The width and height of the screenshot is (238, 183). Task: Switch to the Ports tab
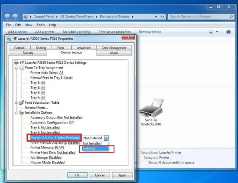pyautogui.click(x=61, y=48)
